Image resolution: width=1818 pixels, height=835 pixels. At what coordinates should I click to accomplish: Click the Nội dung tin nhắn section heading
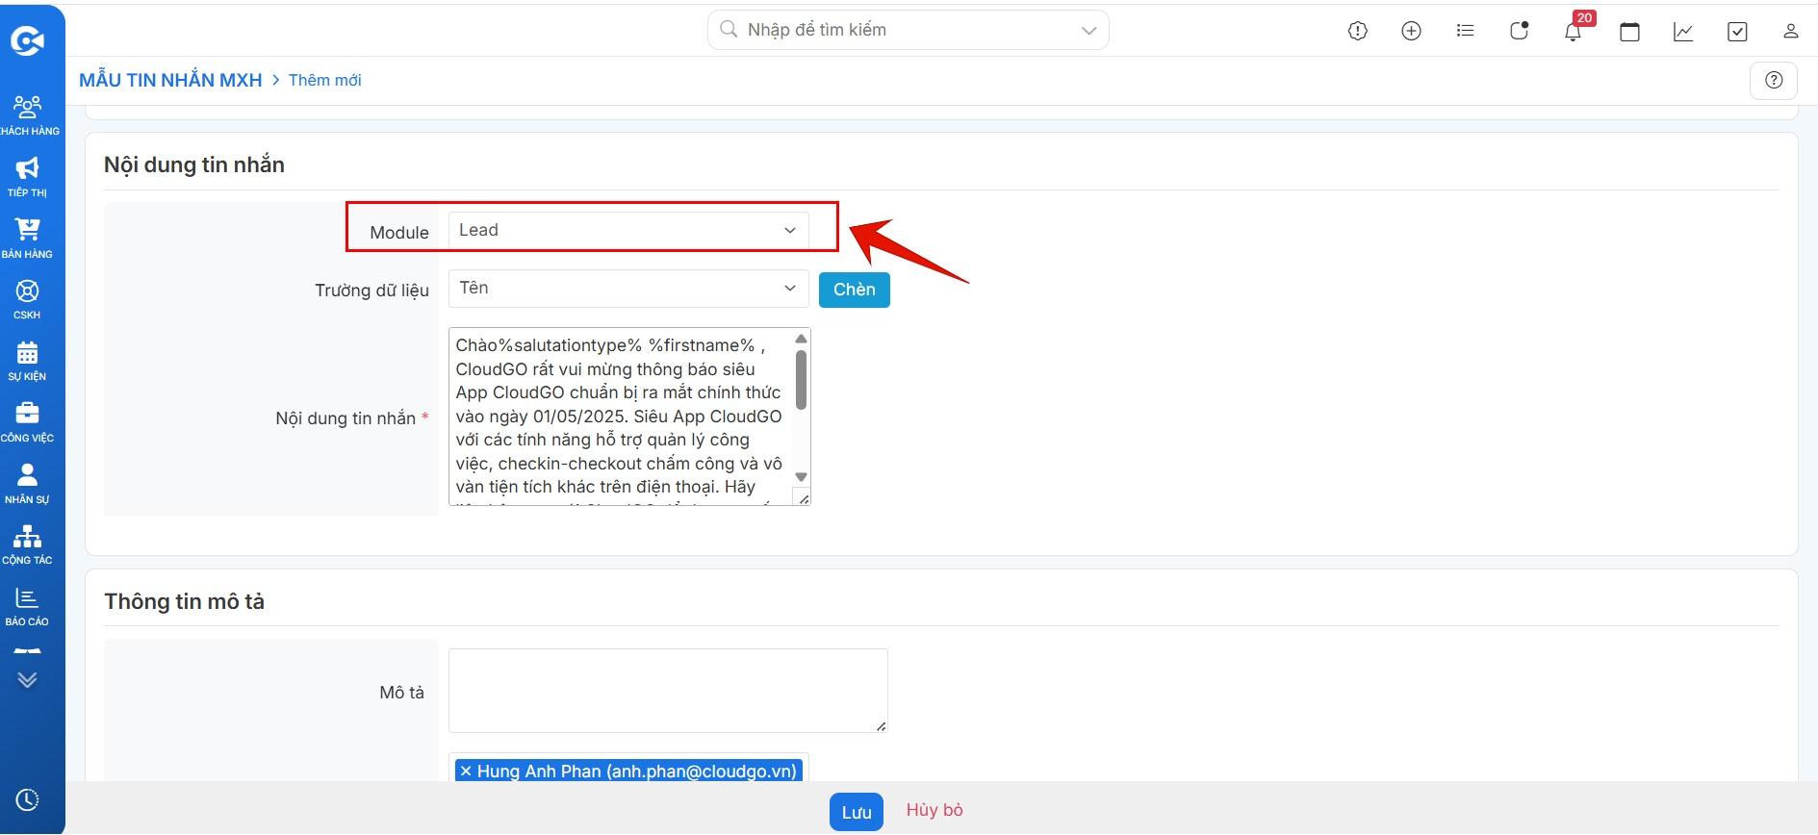tap(194, 164)
